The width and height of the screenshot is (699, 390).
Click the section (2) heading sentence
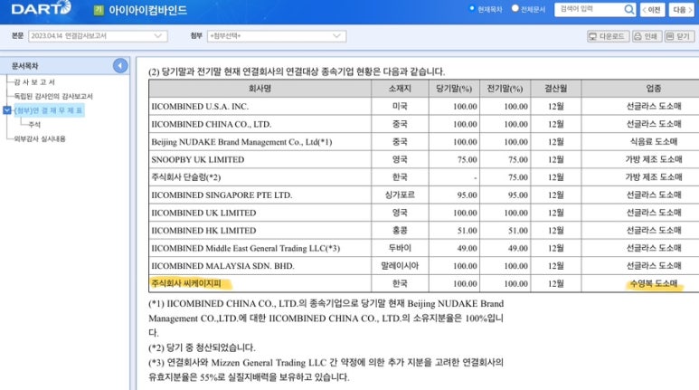pos(297,71)
